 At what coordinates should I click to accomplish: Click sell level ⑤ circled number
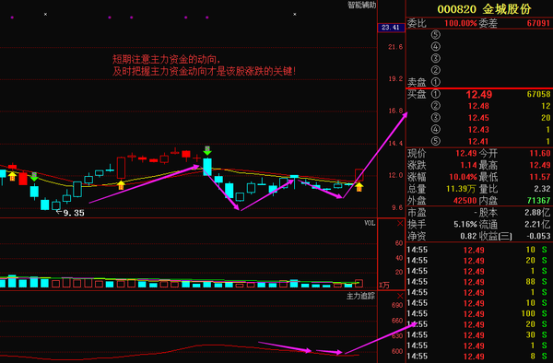[436, 34]
